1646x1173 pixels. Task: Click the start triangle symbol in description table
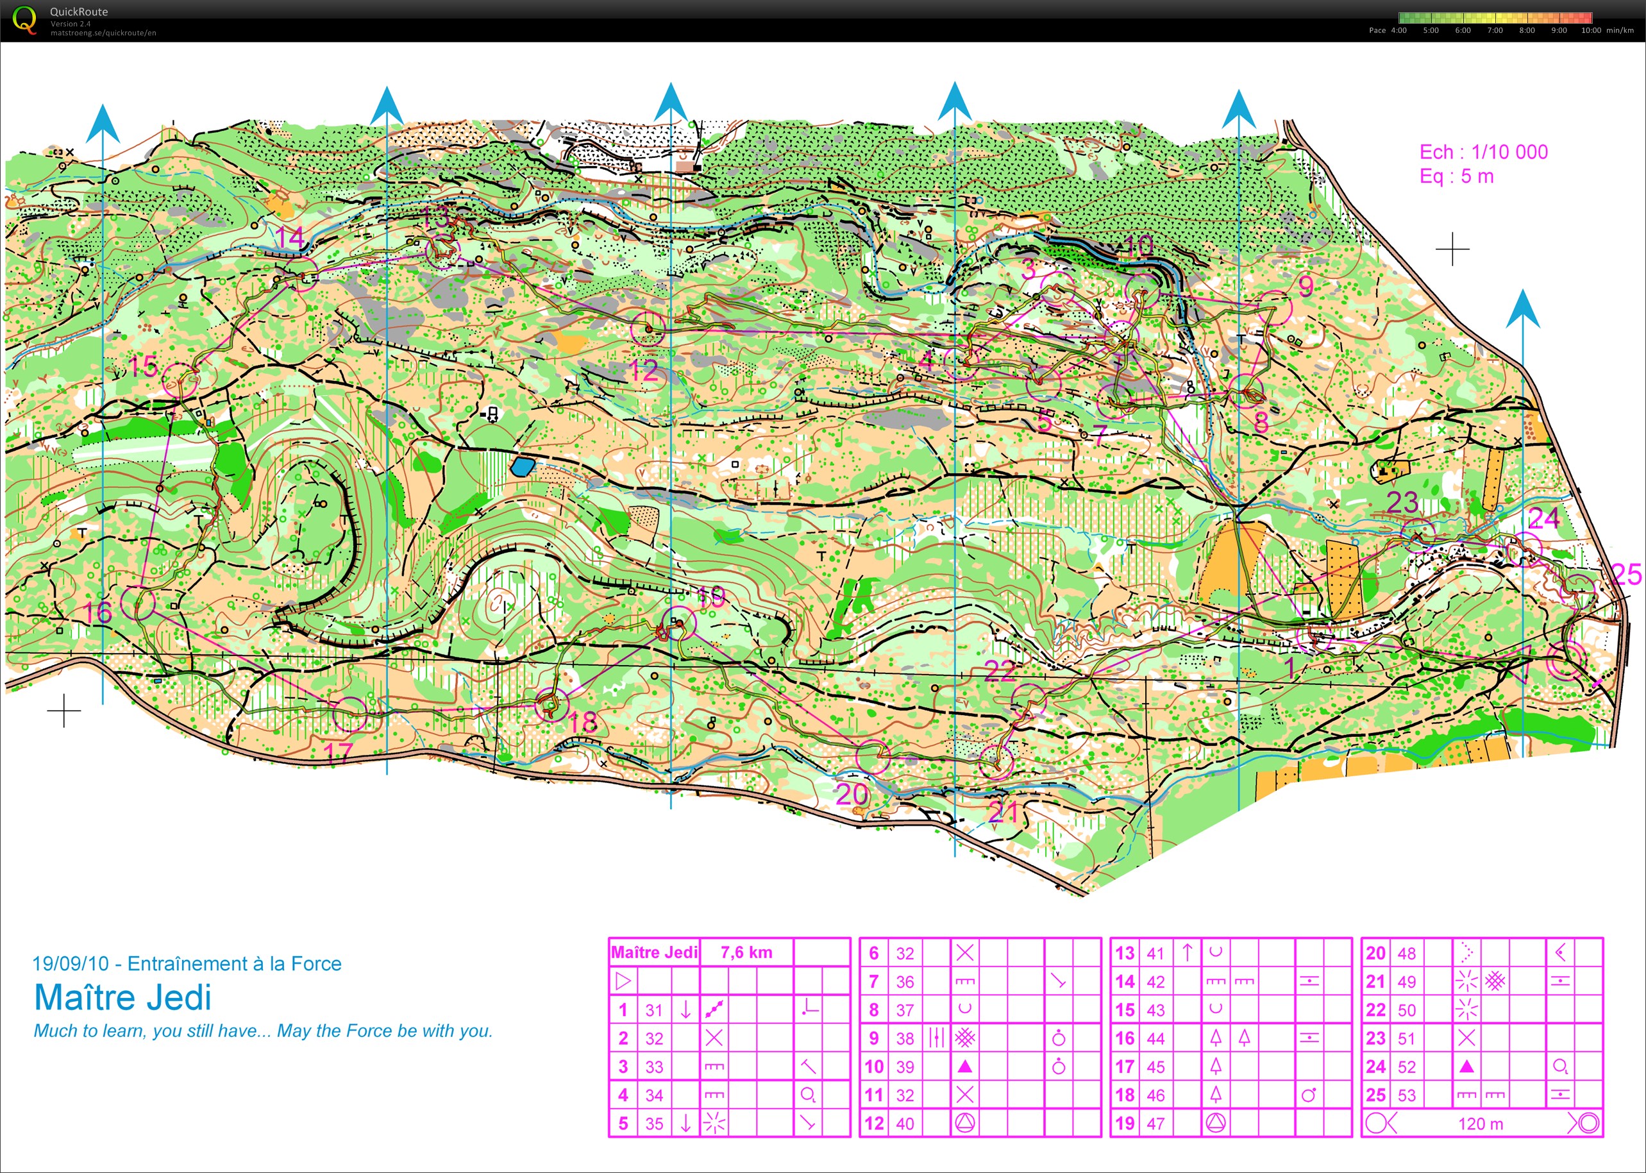[x=623, y=981]
